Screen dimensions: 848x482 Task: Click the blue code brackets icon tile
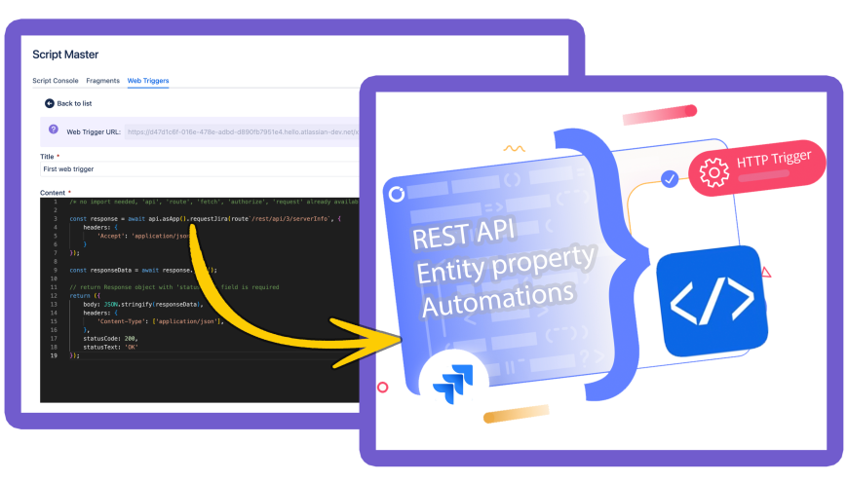point(712,301)
